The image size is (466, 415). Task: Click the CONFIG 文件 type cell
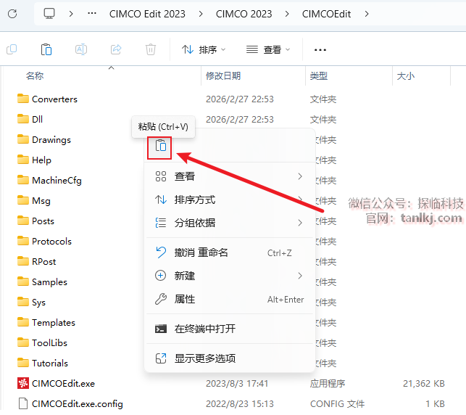click(x=337, y=403)
